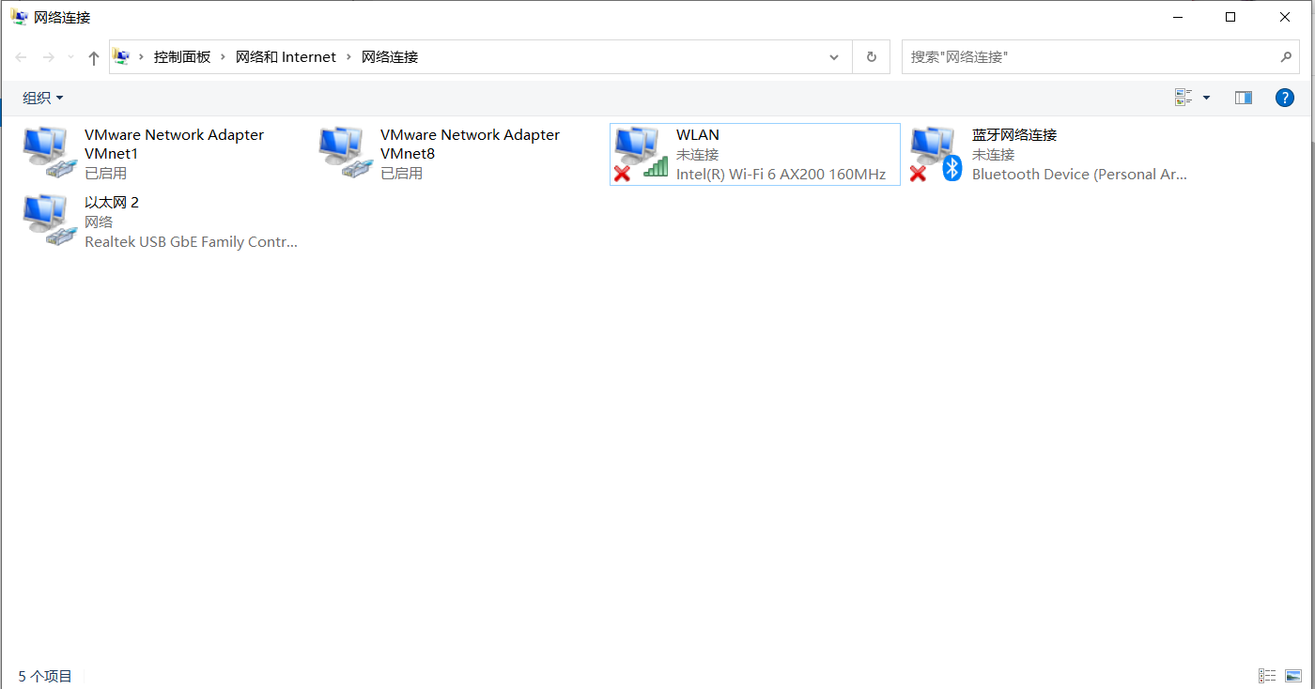This screenshot has height=689, width=1315.
Task: Click the refresh icon in address bar
Action: tap(870, 56)
